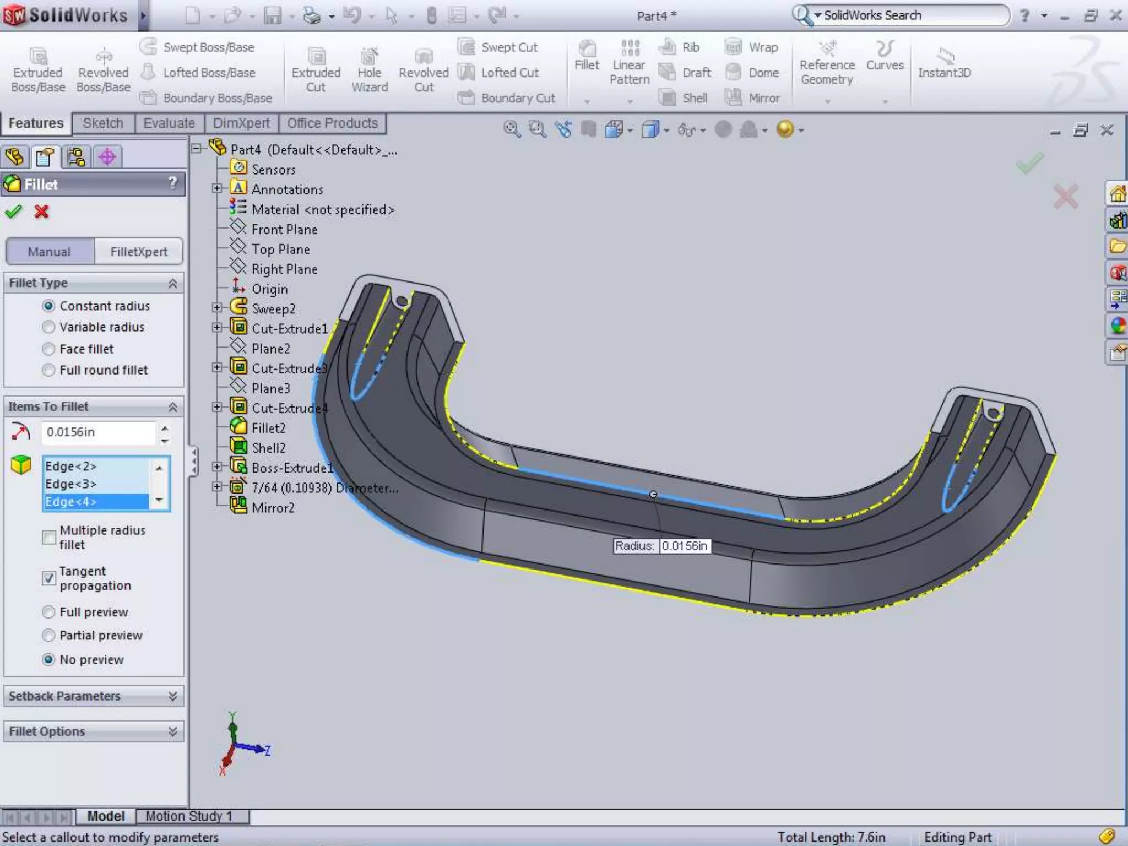Open the PropertyManager tab icon

45,158
